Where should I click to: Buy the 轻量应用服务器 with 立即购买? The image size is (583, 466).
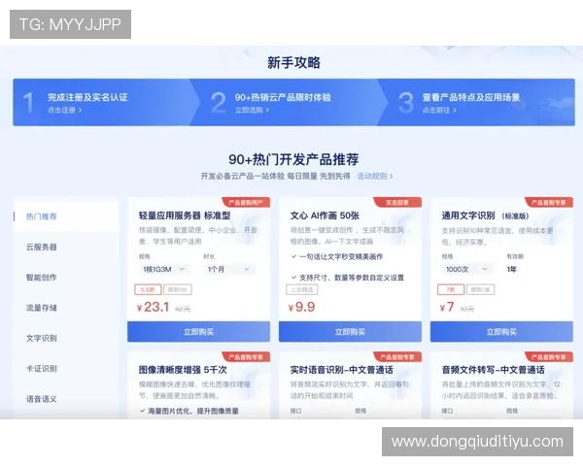[198, 332]
